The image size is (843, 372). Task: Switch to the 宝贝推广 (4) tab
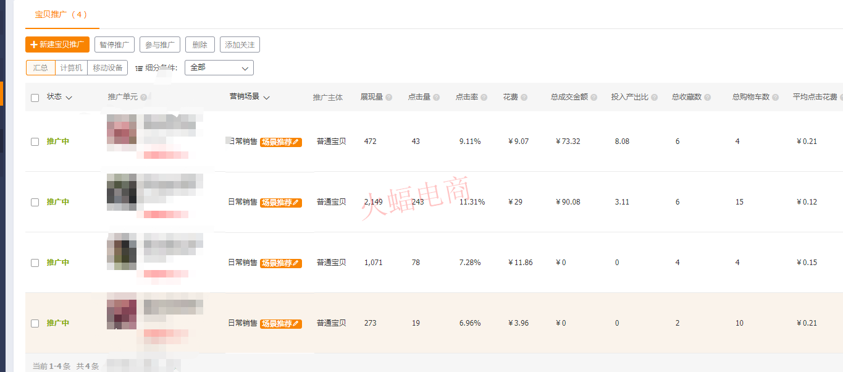point(62,14)
